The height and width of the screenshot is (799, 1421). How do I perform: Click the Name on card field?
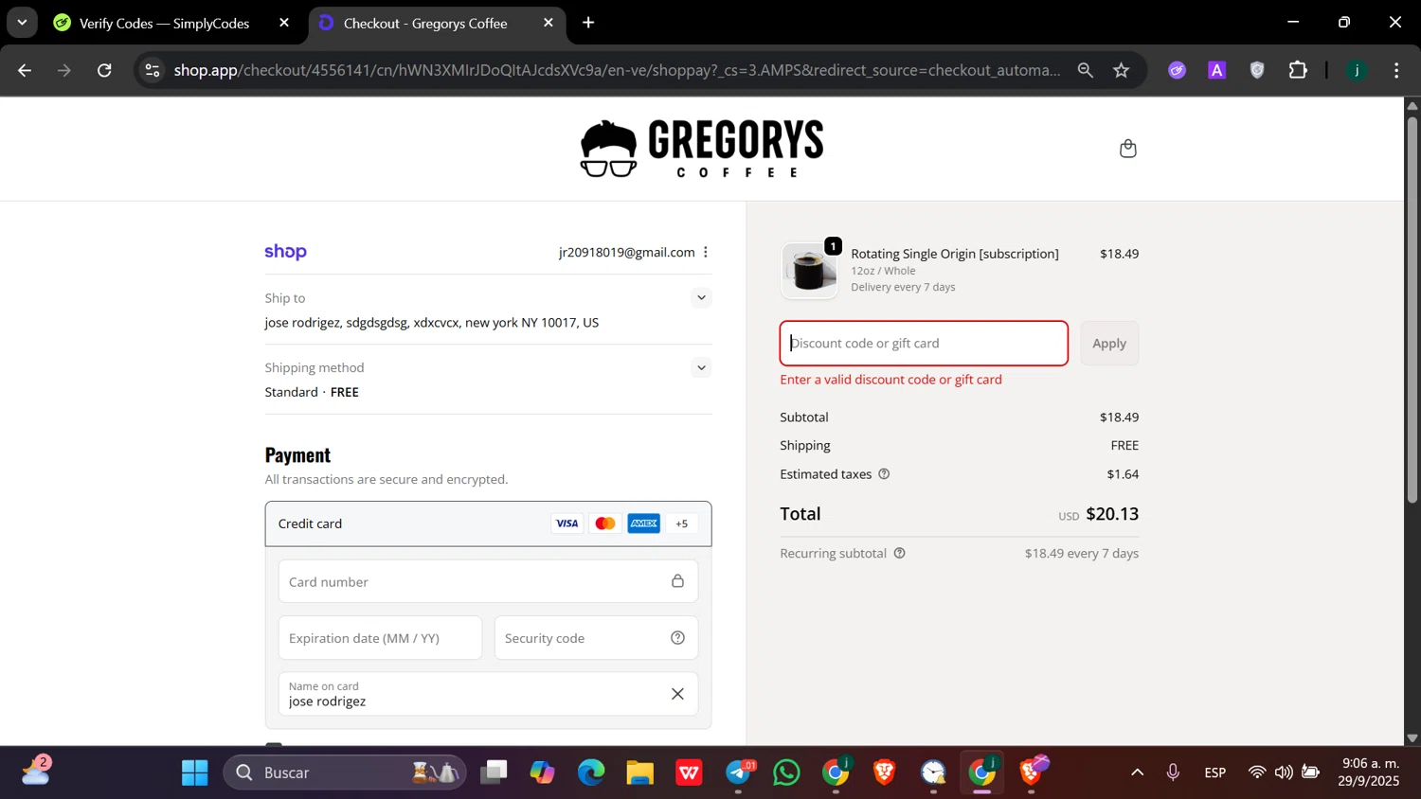(x=488, y=694)
